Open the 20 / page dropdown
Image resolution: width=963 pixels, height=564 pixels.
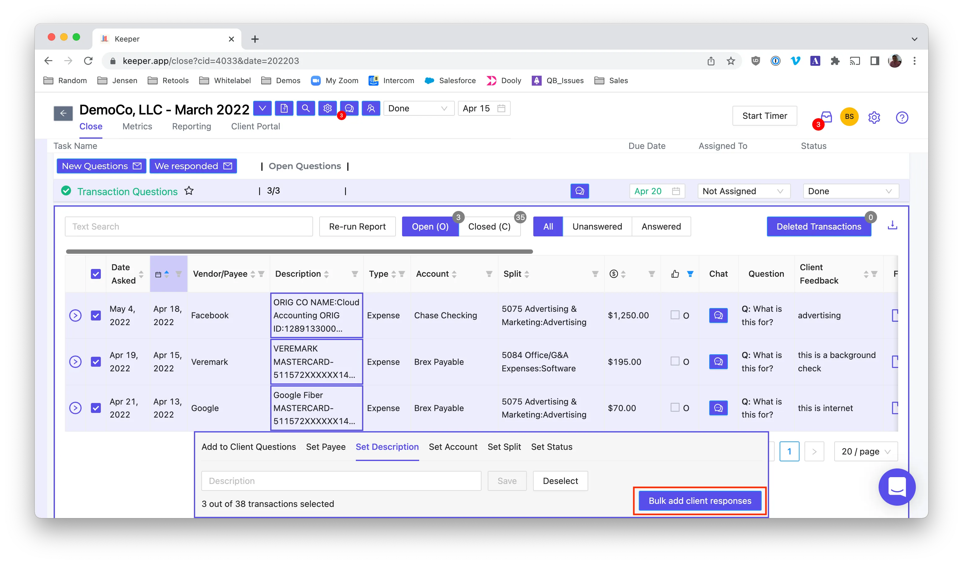(x=866, y=451)
